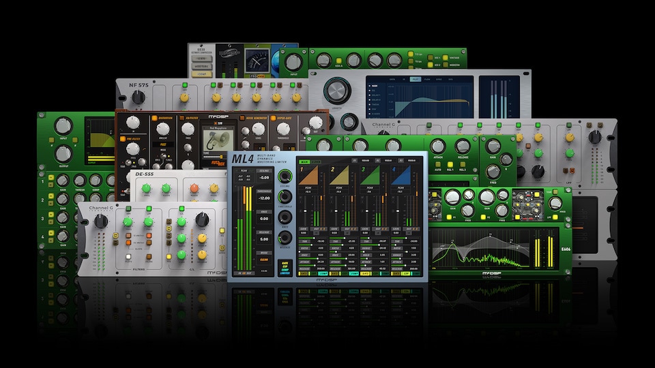Click the large silver Length knob

click(334, 91)
